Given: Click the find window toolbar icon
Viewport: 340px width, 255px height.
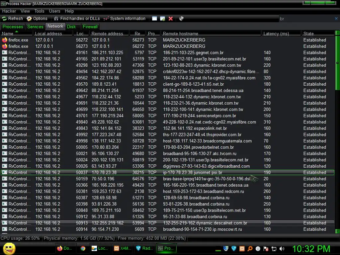Looking at the screenshot, I should point(154,19).
